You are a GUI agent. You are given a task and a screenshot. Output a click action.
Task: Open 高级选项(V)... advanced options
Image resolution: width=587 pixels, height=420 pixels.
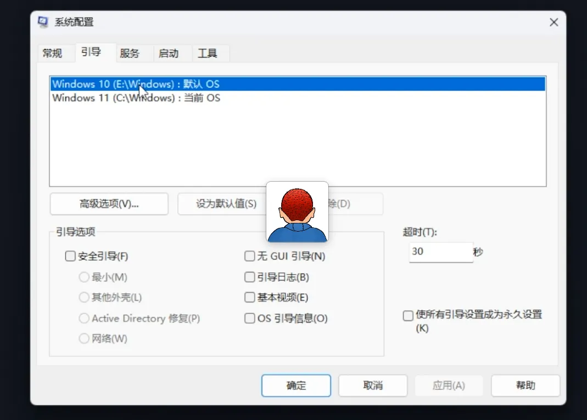point(109,204)
